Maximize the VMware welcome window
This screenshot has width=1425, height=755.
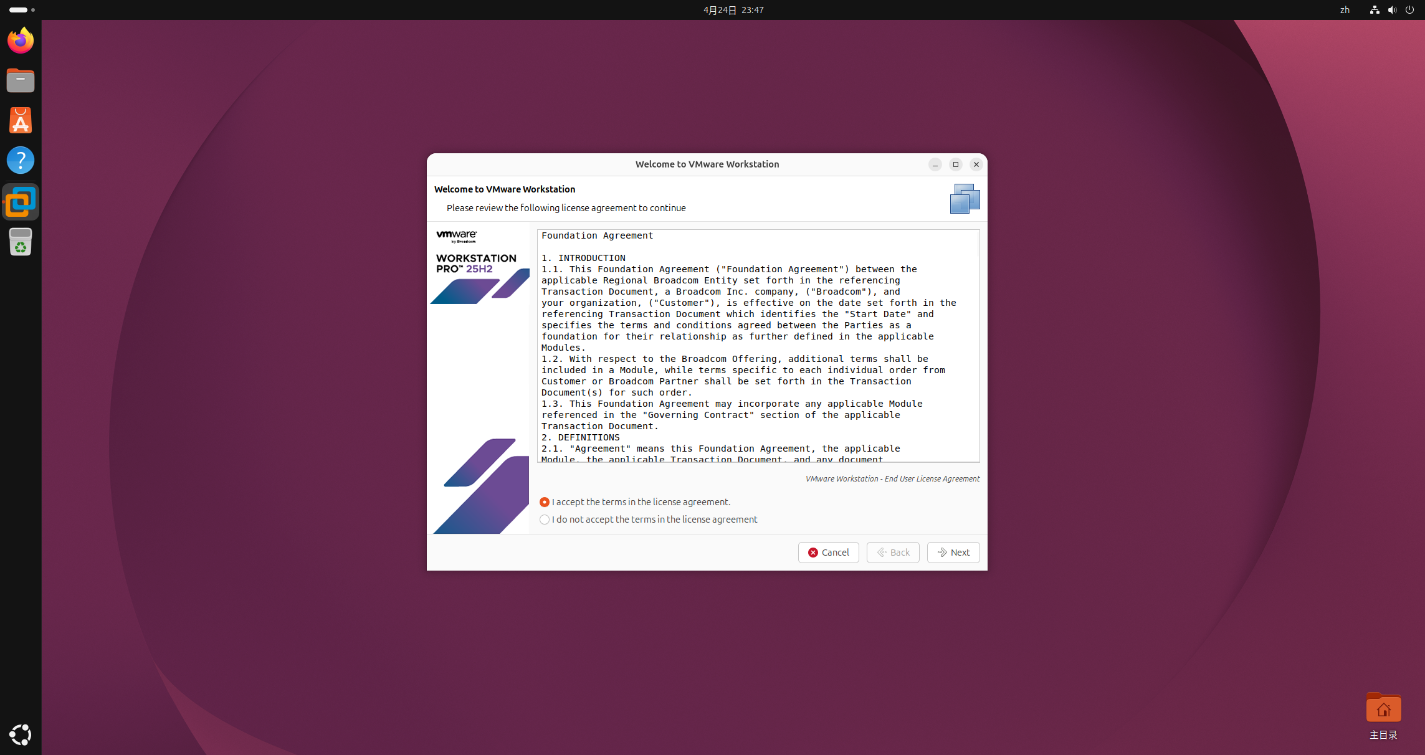point(955,164)
